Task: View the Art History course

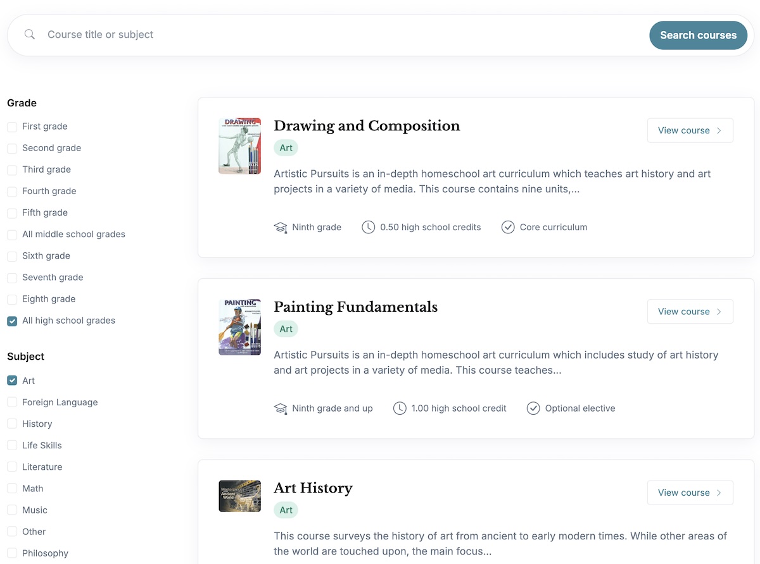Action: click(x=690, y=493)
